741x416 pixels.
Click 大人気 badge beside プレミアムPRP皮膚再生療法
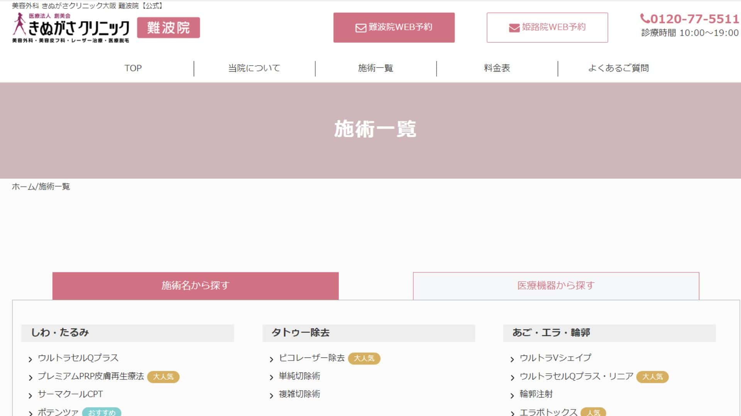tap(163, 377)
